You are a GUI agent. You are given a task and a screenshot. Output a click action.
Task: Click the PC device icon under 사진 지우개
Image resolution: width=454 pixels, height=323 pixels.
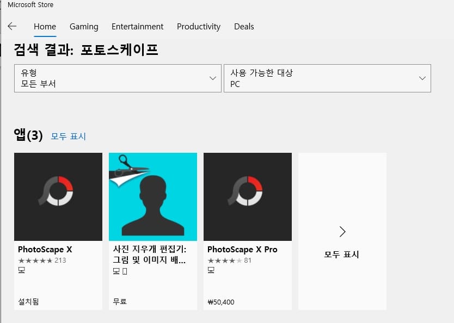click(x=116, y=271)
